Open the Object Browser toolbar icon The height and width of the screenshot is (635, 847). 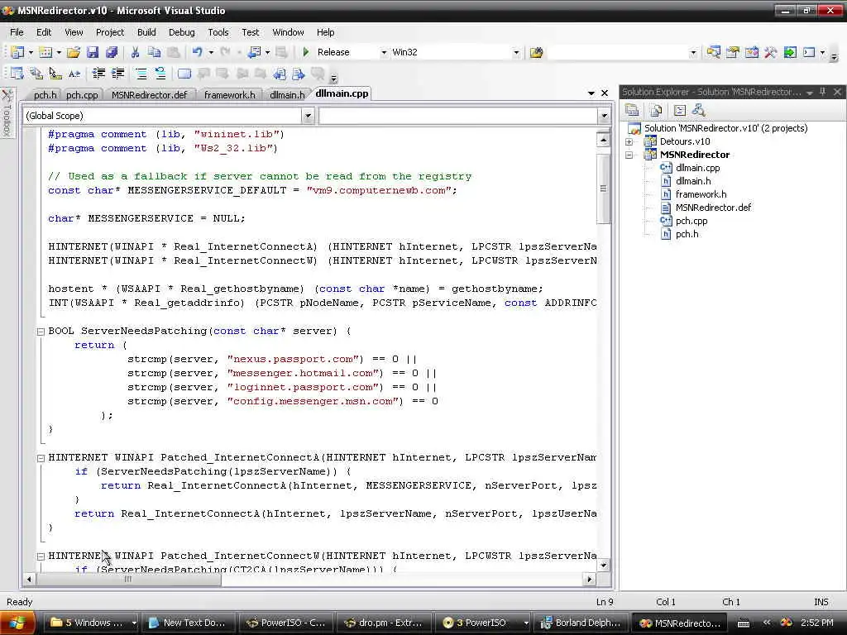point(751,52)
